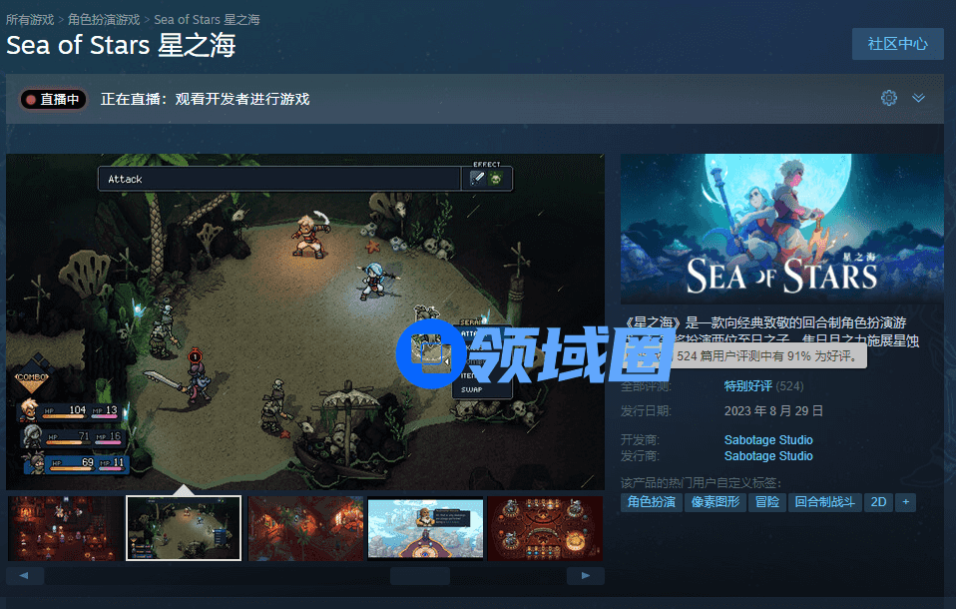Click the thumbnail strip scrollbar handle
Viewport: 956px width, 609px height.
coord(419,575)
